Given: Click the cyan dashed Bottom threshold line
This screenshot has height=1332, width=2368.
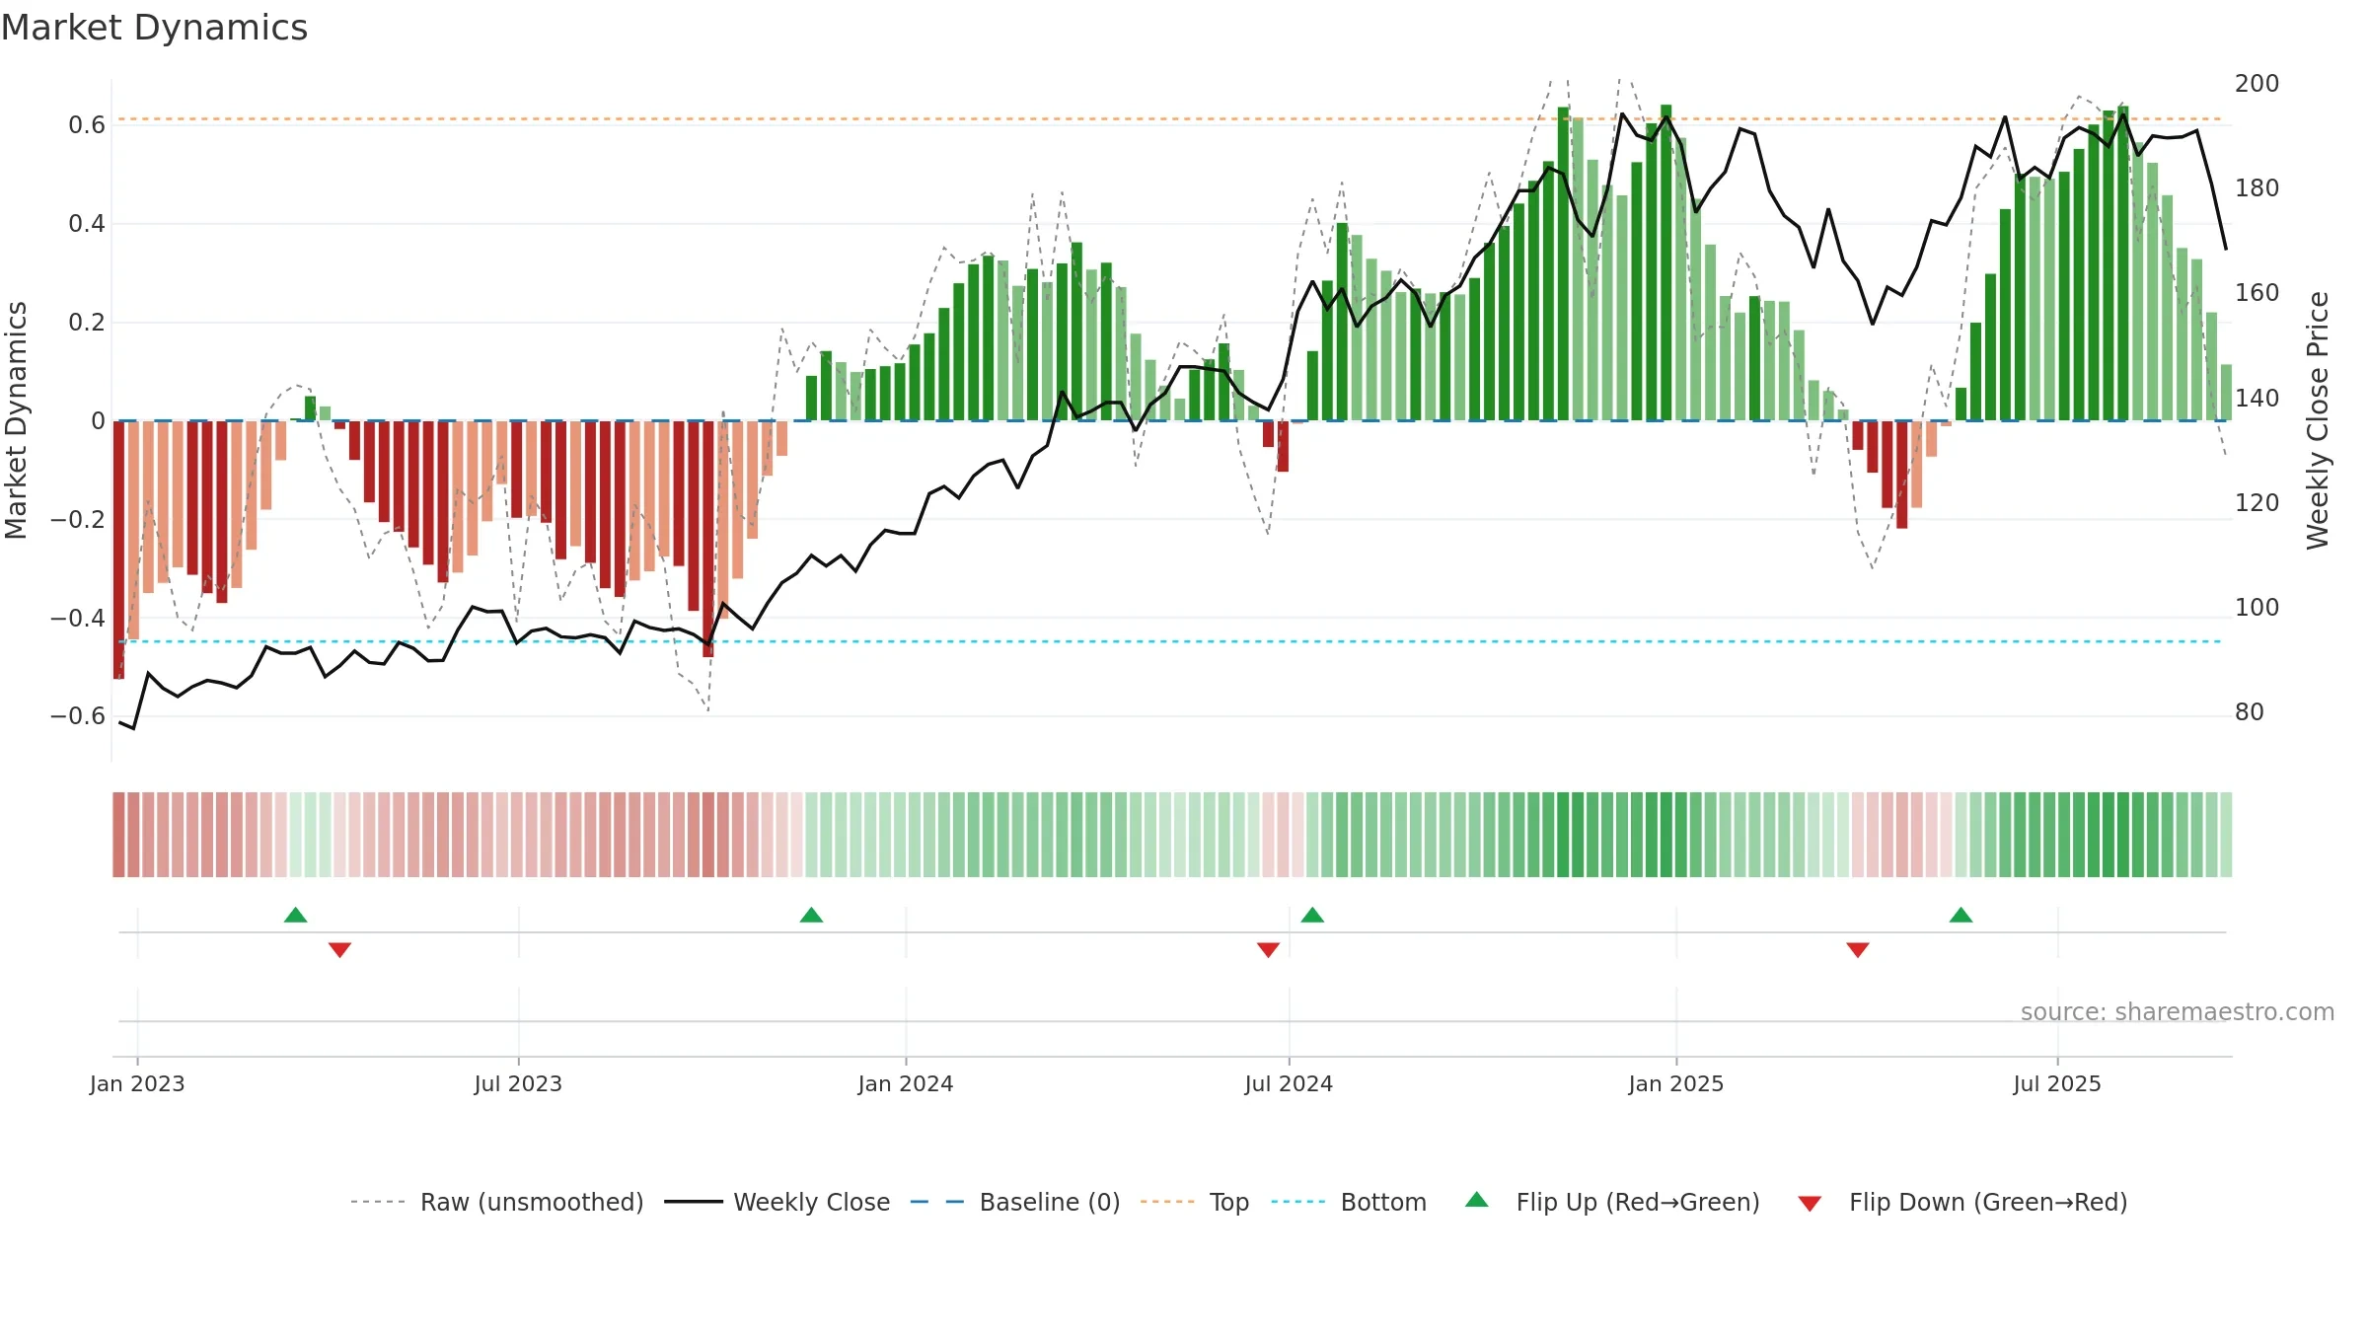Looking at the screenshot, I should coord(1170,641).
